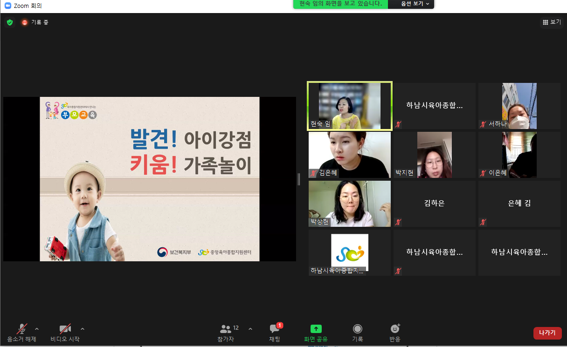Click the divider handle between slide and gallery

click(x=299, y=179)
